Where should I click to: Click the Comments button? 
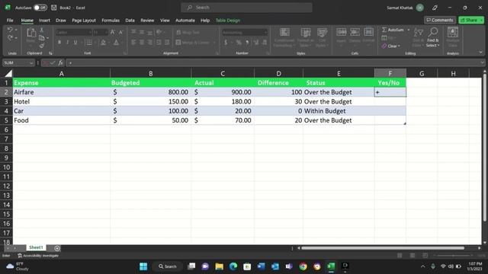click(x=440, y=20)
